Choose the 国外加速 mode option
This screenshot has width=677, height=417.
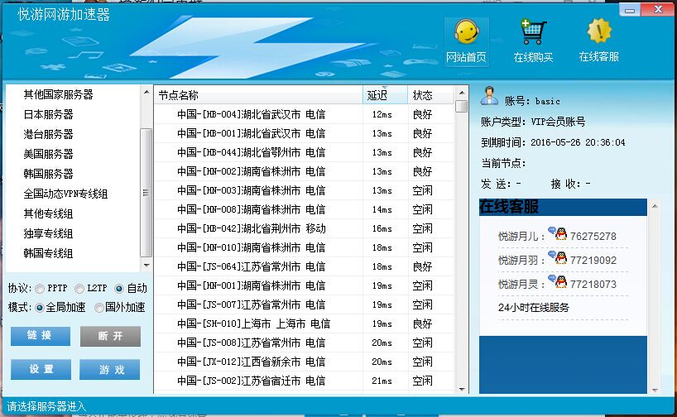(99, 307)
